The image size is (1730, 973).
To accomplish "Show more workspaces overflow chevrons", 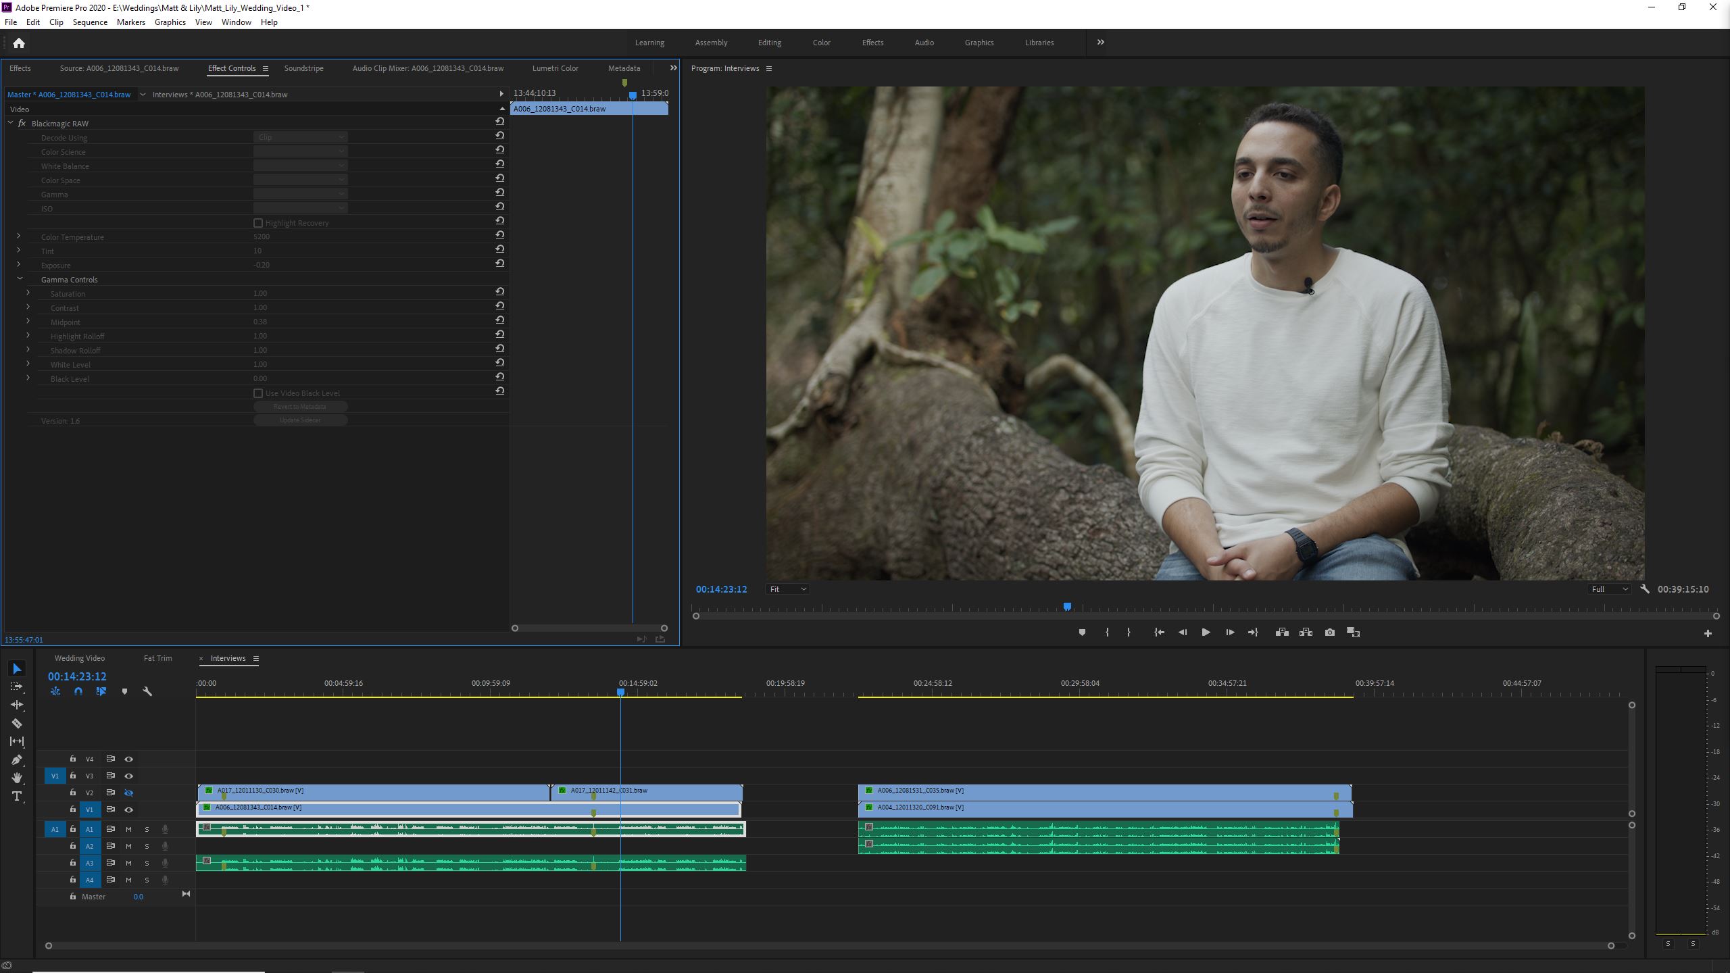I will tap(1101, 42).
